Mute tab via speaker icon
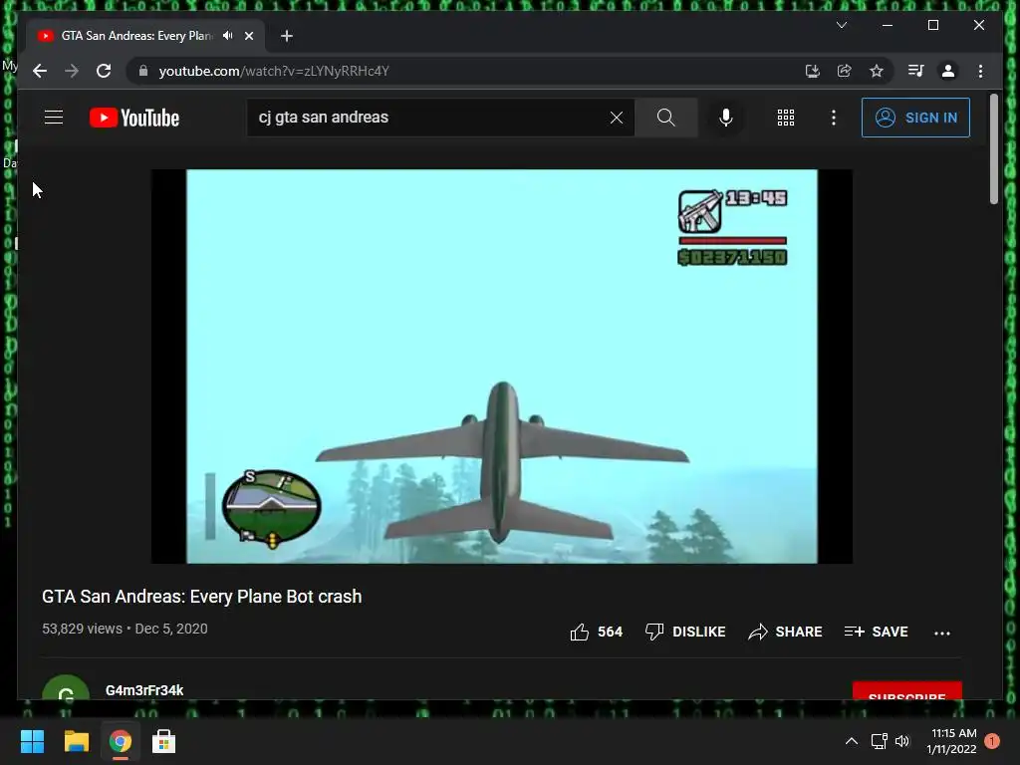The image size is (1020, 765). (227, 36)
